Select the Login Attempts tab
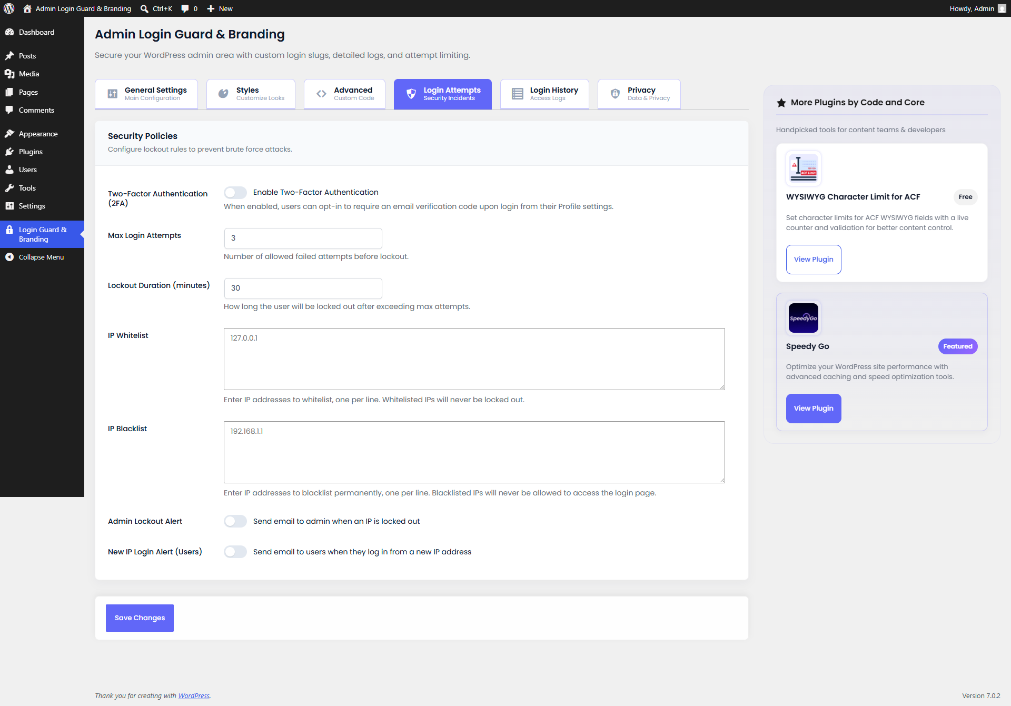The image size is (1011, 706). [443, 94]
